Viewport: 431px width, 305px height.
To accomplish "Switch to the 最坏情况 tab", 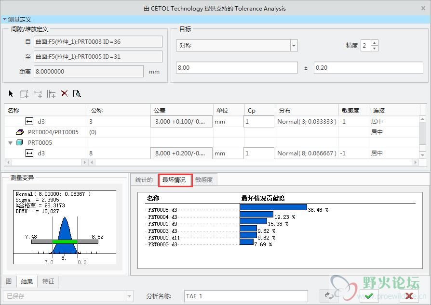I will (175, 180).
